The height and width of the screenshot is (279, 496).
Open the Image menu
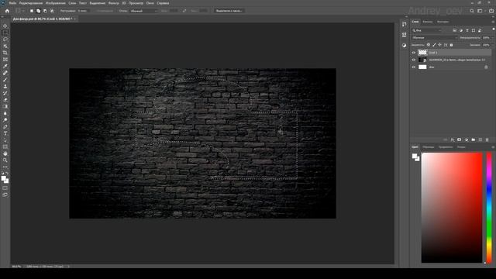click(x=55, y=3)
